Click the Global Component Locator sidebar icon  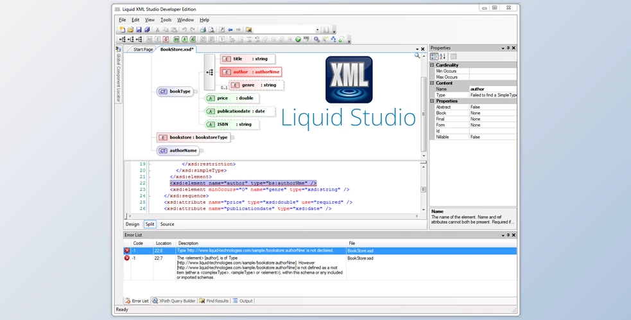pos(118,49)
